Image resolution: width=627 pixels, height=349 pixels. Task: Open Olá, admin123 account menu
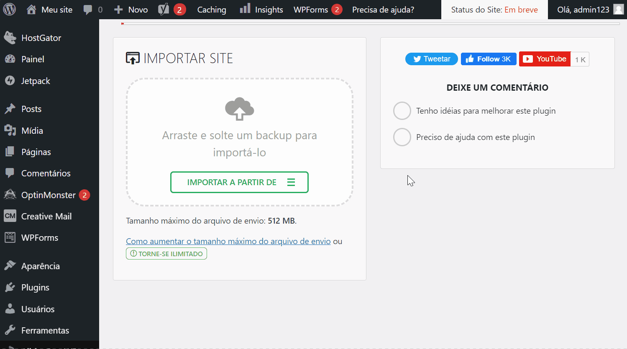(589, 10)
